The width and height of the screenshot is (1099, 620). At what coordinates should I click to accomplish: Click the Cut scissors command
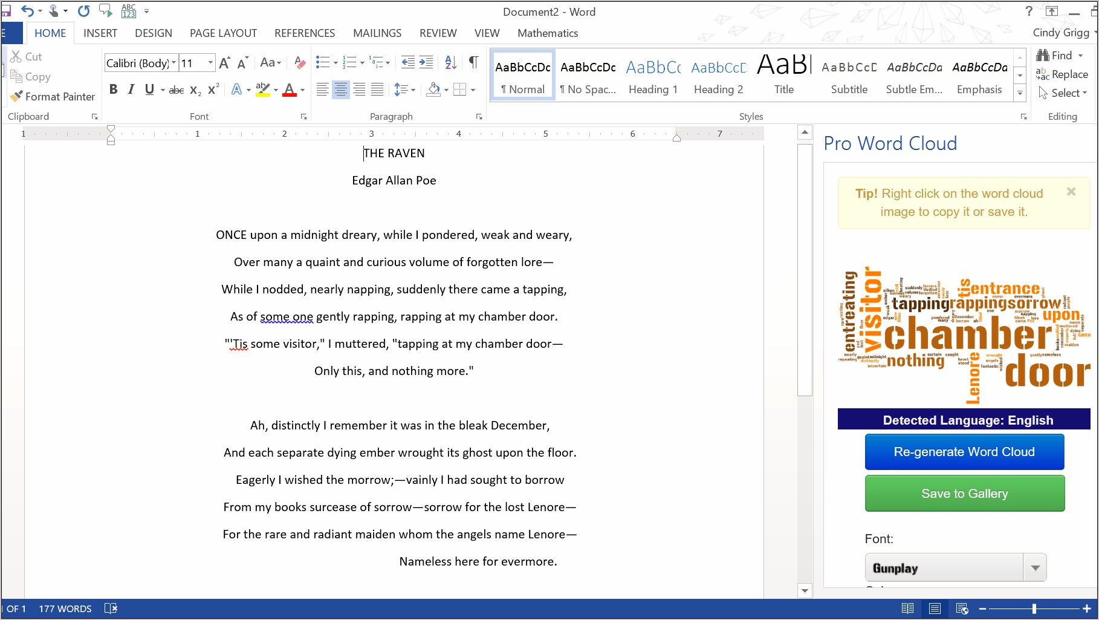25,56
